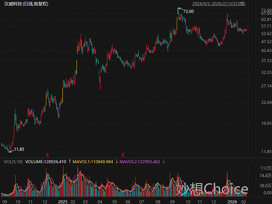
Task: Click the 62.81 price axis label
Action: coord(266,19)
